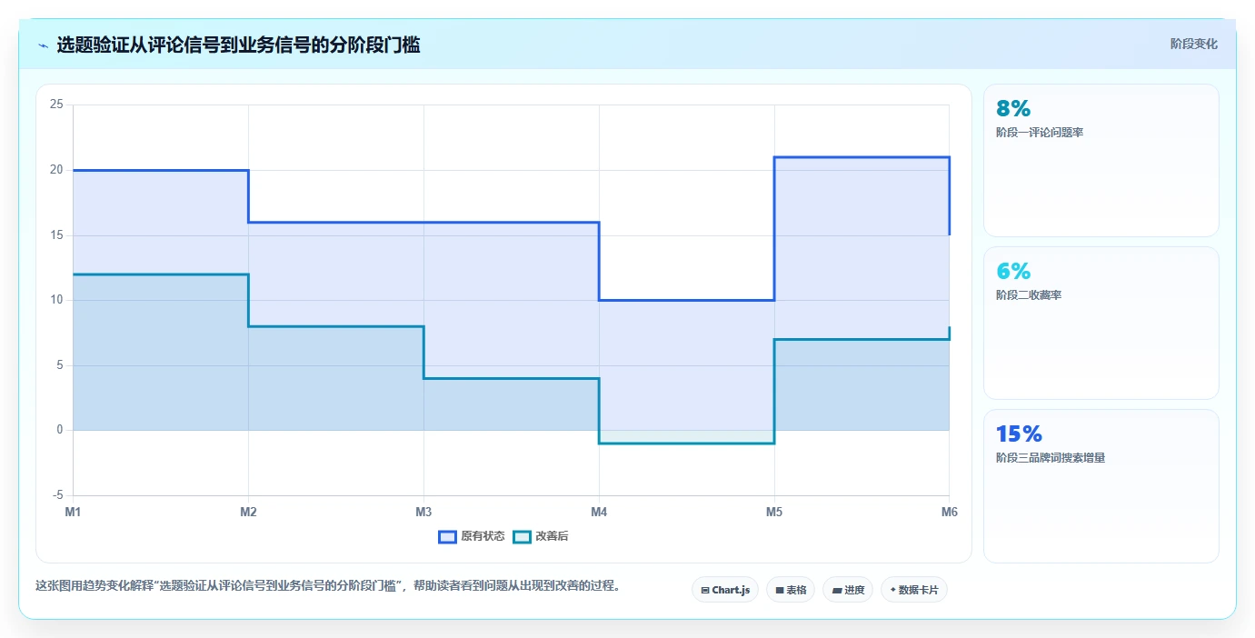Click the lightning icon beside the title
The image size is (1255, 638).
(x=43, y=45)
